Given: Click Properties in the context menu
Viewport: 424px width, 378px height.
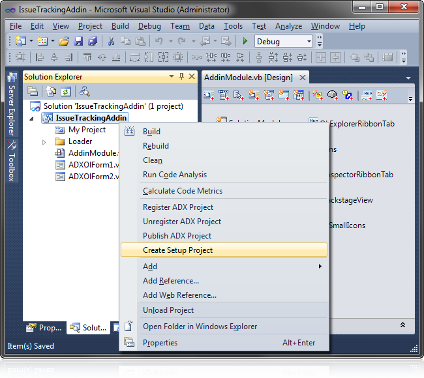Looking at the screenshot, I should click(x=224, y=343).
